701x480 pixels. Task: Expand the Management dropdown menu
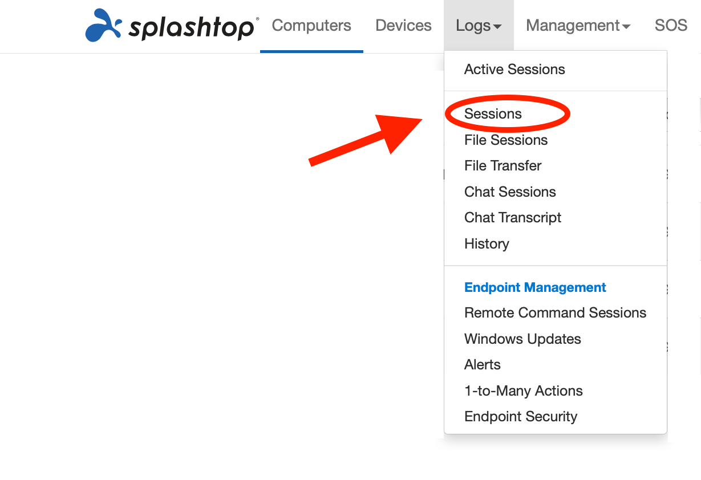[578, 26]
